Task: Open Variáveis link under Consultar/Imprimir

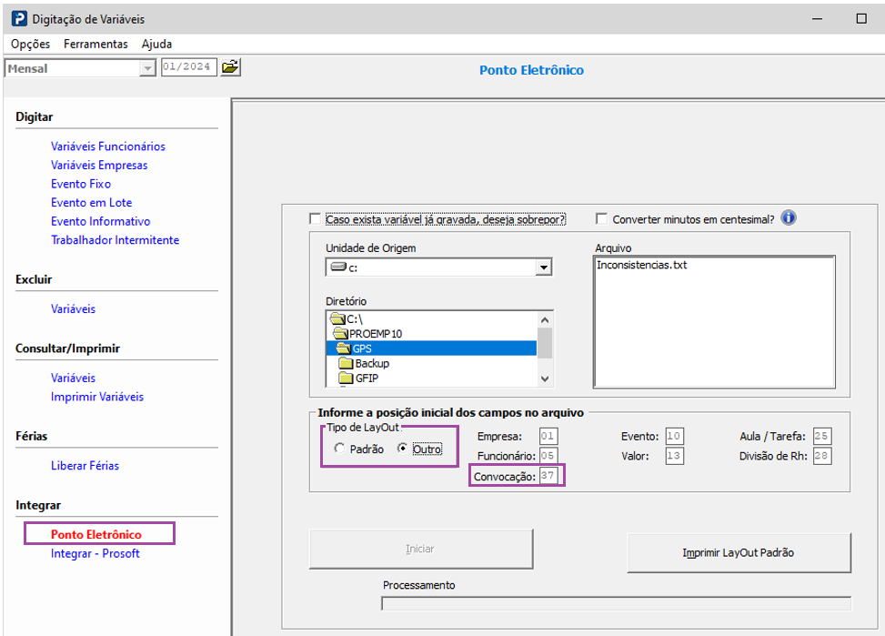Action: click(73, 378)
